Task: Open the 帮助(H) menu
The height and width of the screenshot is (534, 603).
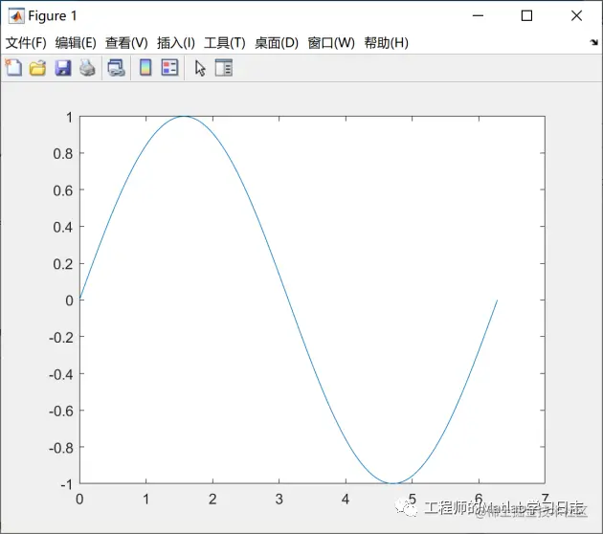Action: click(386, 43)
